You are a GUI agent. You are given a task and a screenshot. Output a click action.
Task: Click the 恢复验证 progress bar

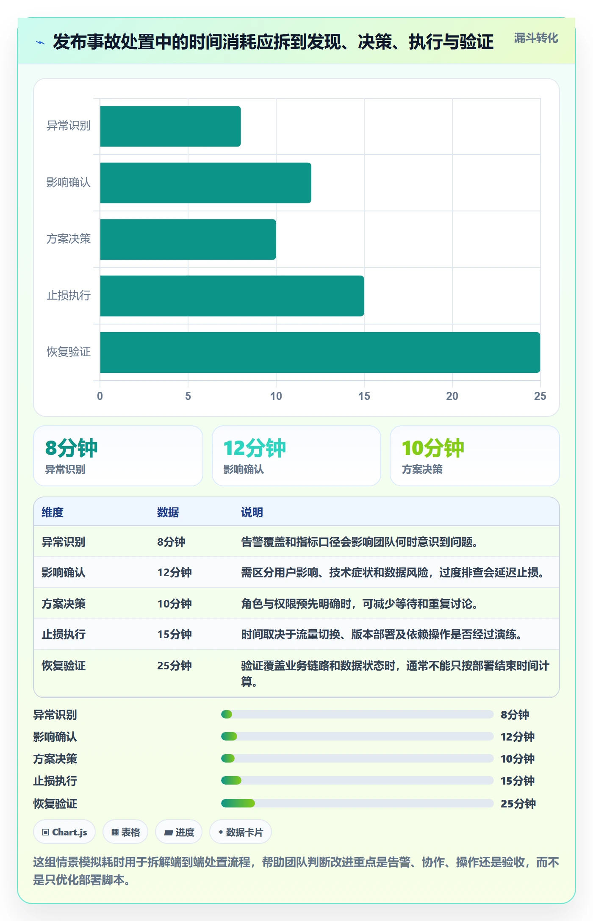click(x=357, y=803)
